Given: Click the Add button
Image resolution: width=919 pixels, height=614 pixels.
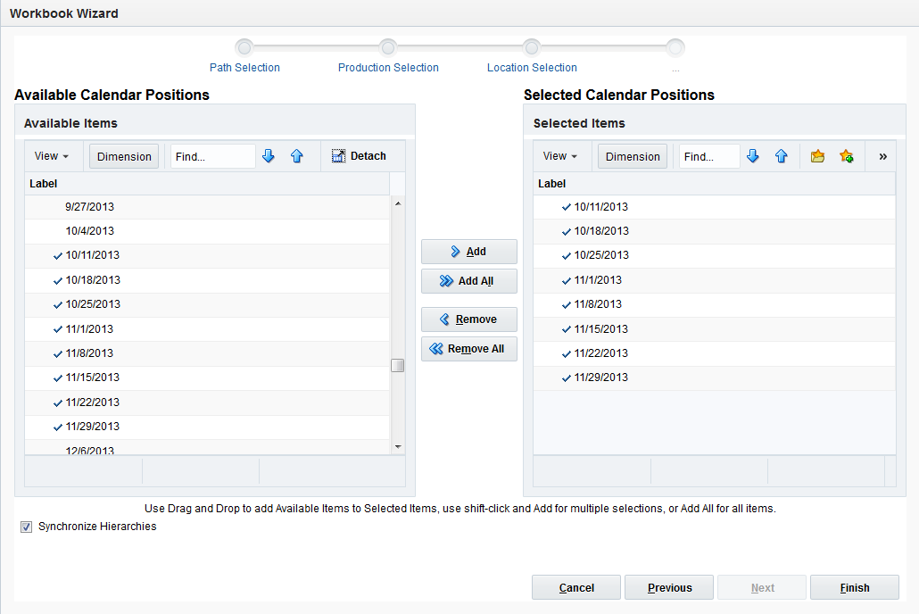Looking at the screenshot, I should (x=469, y=252).
